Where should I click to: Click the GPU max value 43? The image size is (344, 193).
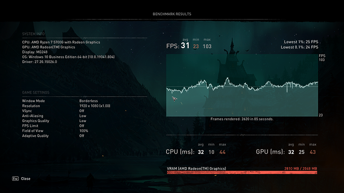(x=312, y=152)
